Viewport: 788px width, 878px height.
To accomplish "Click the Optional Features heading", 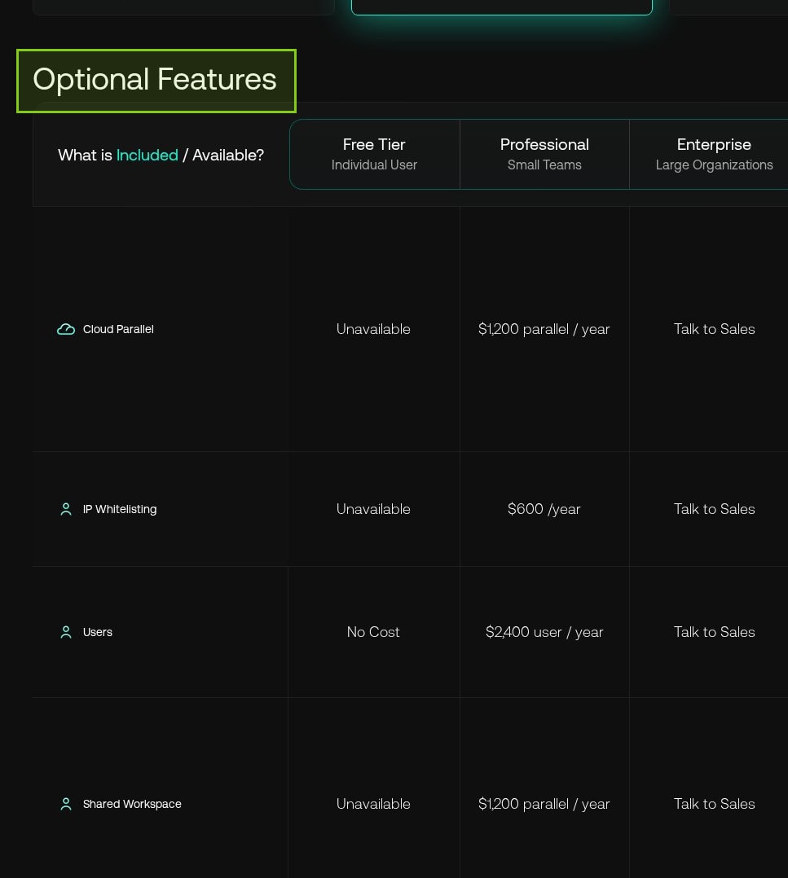I will 155,80.
